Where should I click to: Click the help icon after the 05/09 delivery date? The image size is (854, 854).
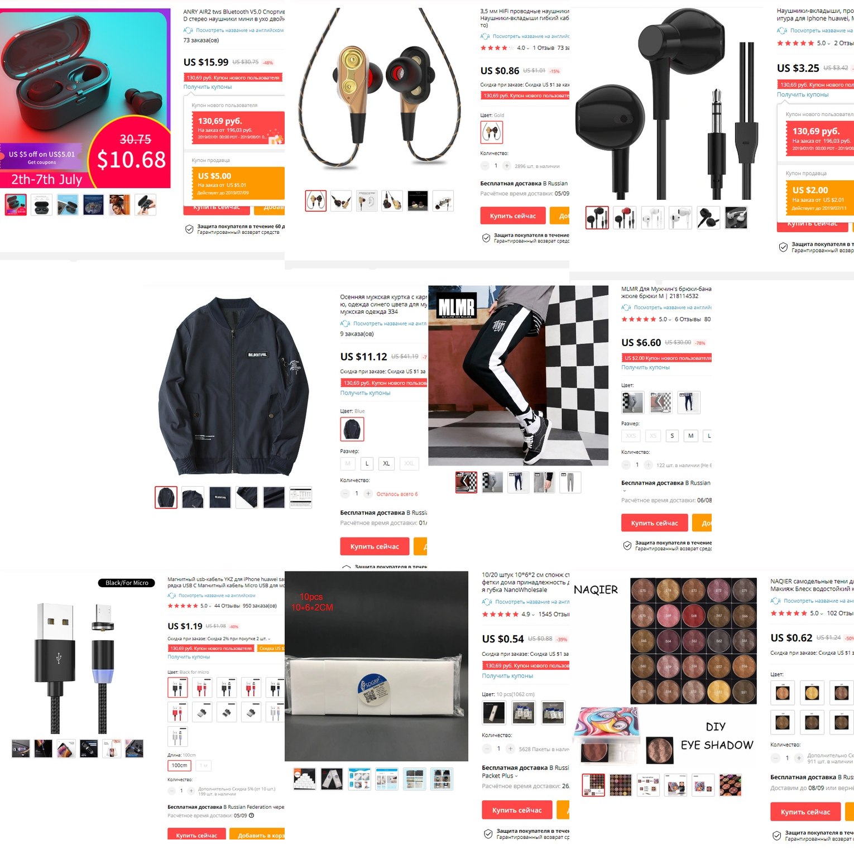[251, 815]
